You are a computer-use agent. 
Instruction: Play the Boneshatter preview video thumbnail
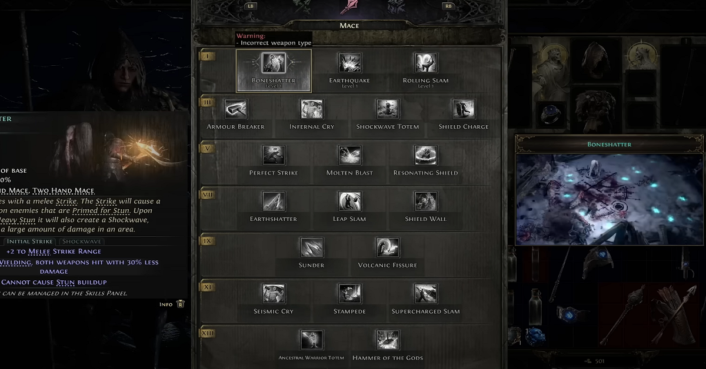point(609,199)
